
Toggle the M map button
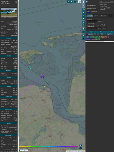pos(84,25)
